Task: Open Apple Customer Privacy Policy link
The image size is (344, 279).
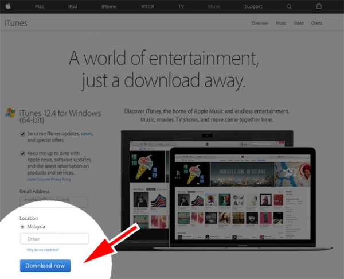Action: [49, 179]
